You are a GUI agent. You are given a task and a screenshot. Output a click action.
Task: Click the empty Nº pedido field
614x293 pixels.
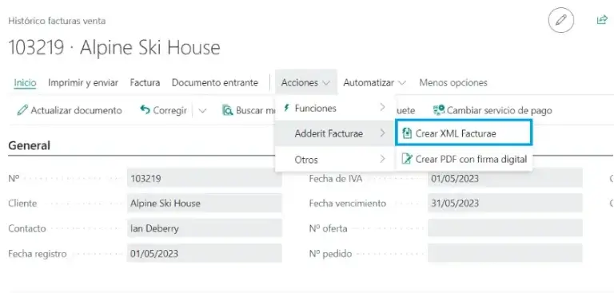(x=505, y=254)
